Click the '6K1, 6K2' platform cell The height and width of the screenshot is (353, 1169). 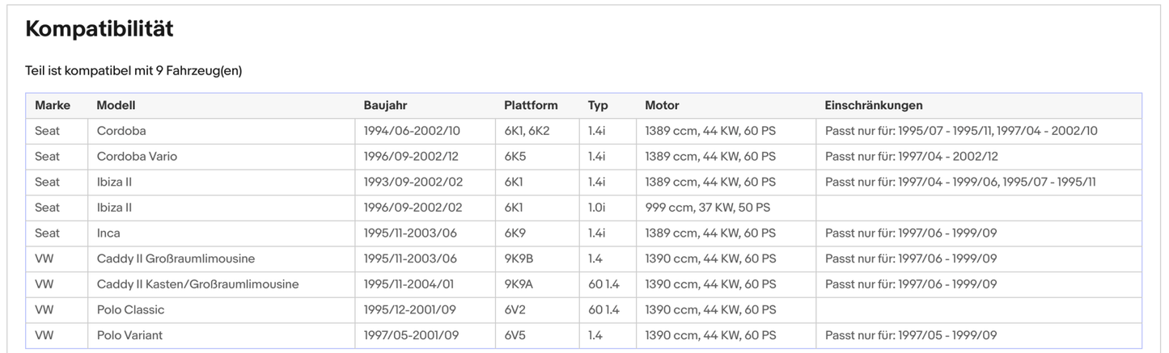point(527,131)
